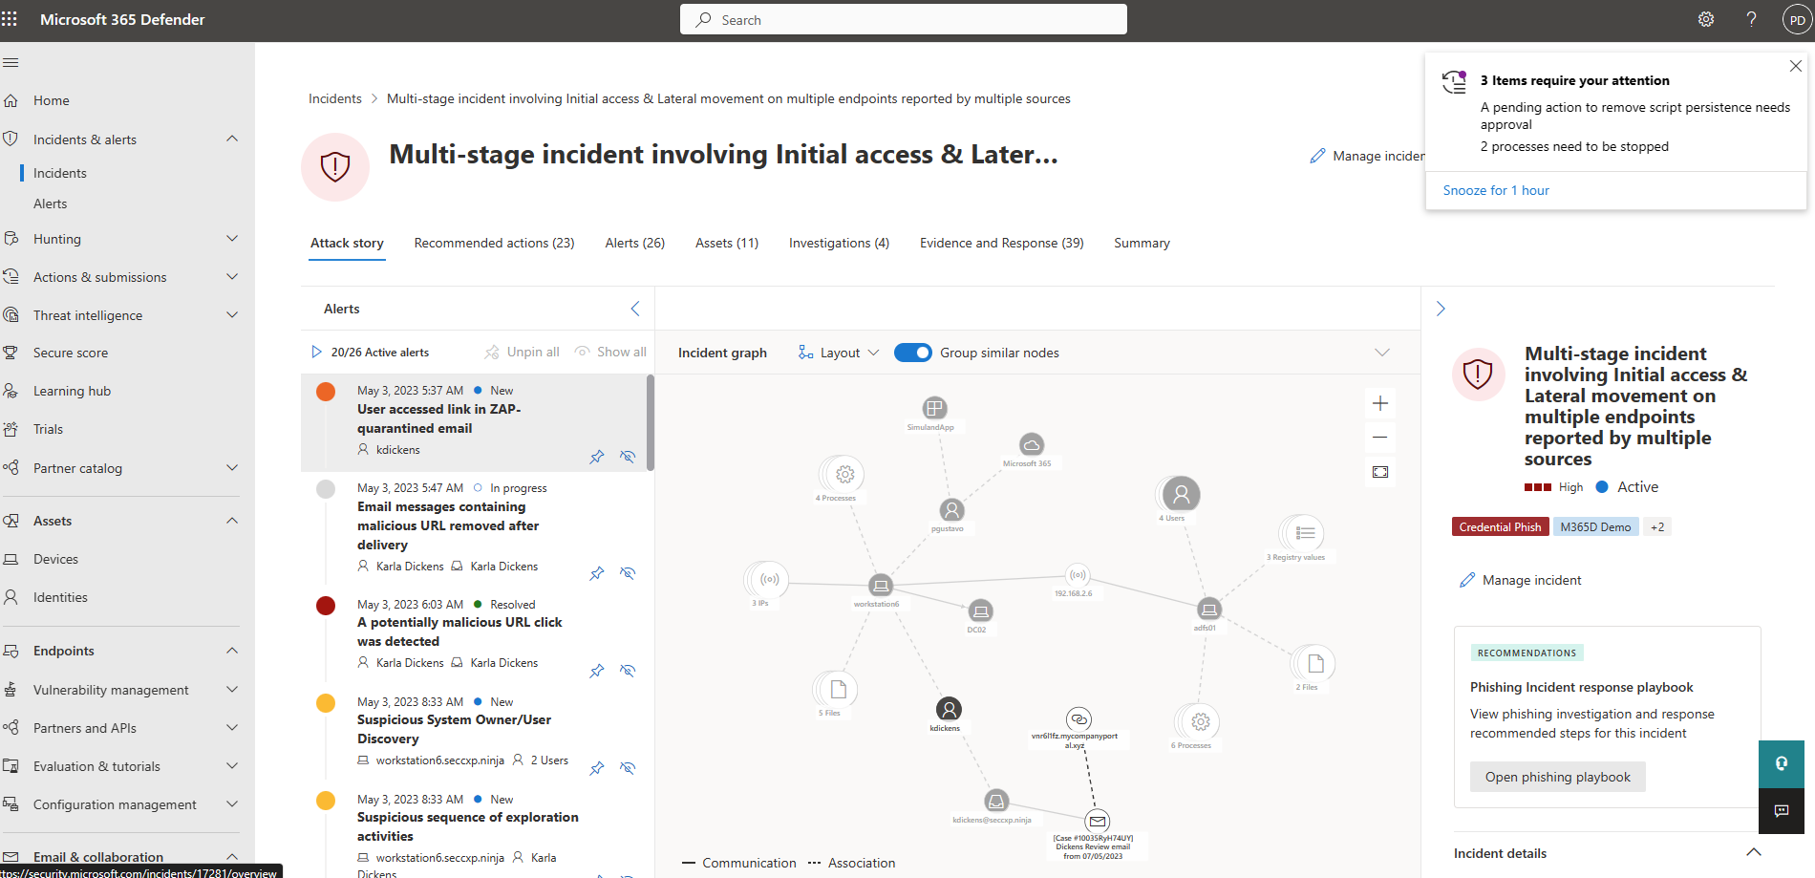The width and height of the screenshot is (1815, 878).
Task: Expand the 20/26 Active alerts play arrow
Action: 316,352
